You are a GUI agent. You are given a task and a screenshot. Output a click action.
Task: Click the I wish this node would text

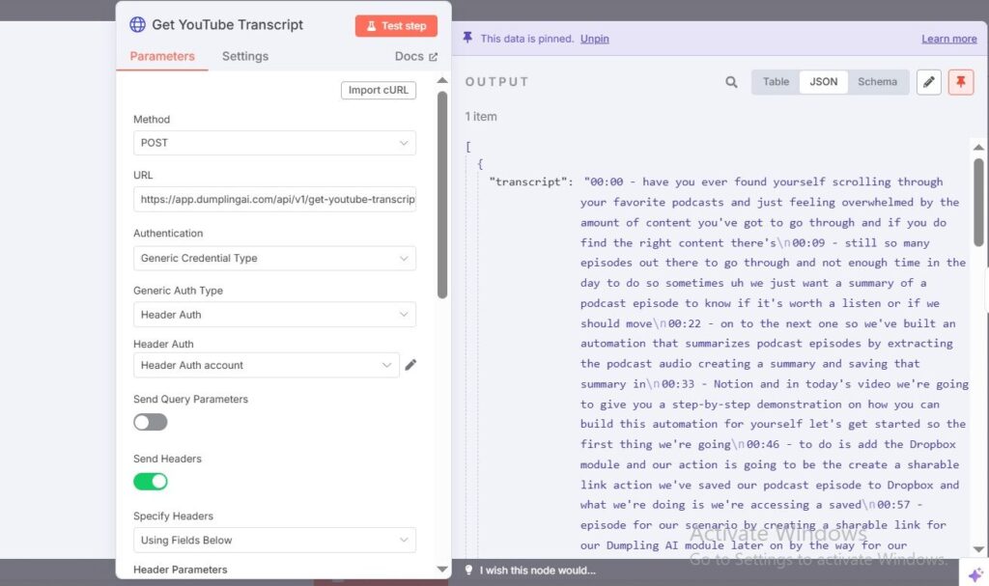[537, 571]
